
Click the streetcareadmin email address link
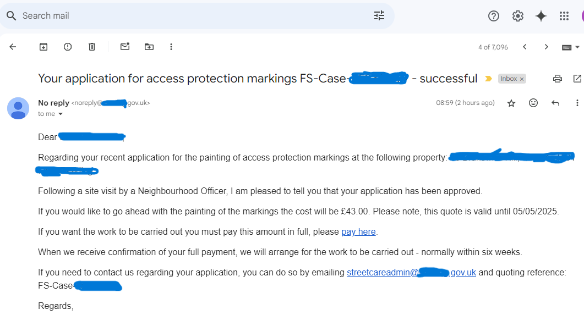[411, 273]
